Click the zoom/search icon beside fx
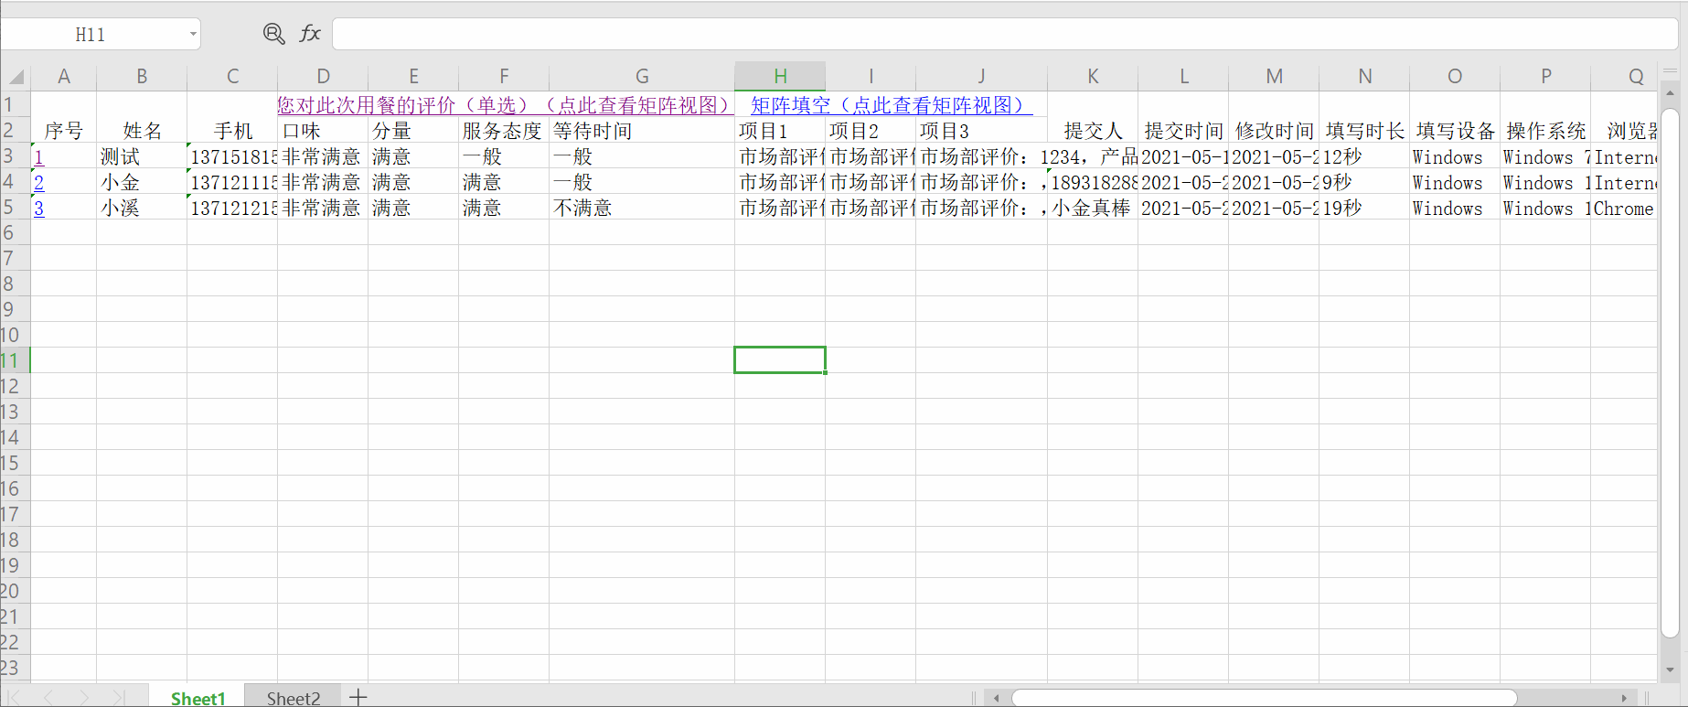This screenshot has height=707, width=1688. tap(273, 34)
